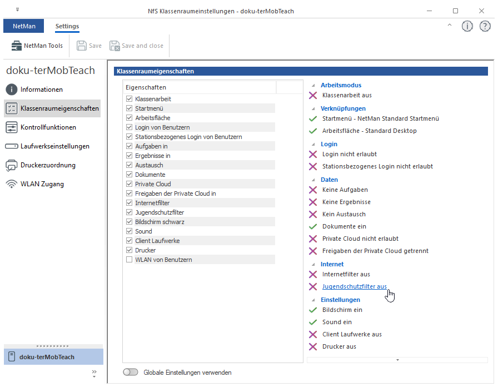This screenshot has width=498, height=387.
Task: Click the WLAN Zugang wifi icon
Action: (x=12, y=184)
